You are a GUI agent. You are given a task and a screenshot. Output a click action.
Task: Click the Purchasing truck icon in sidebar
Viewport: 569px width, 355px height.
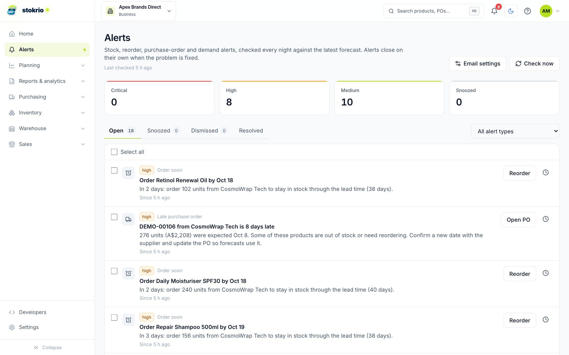(x=12, y=97)
